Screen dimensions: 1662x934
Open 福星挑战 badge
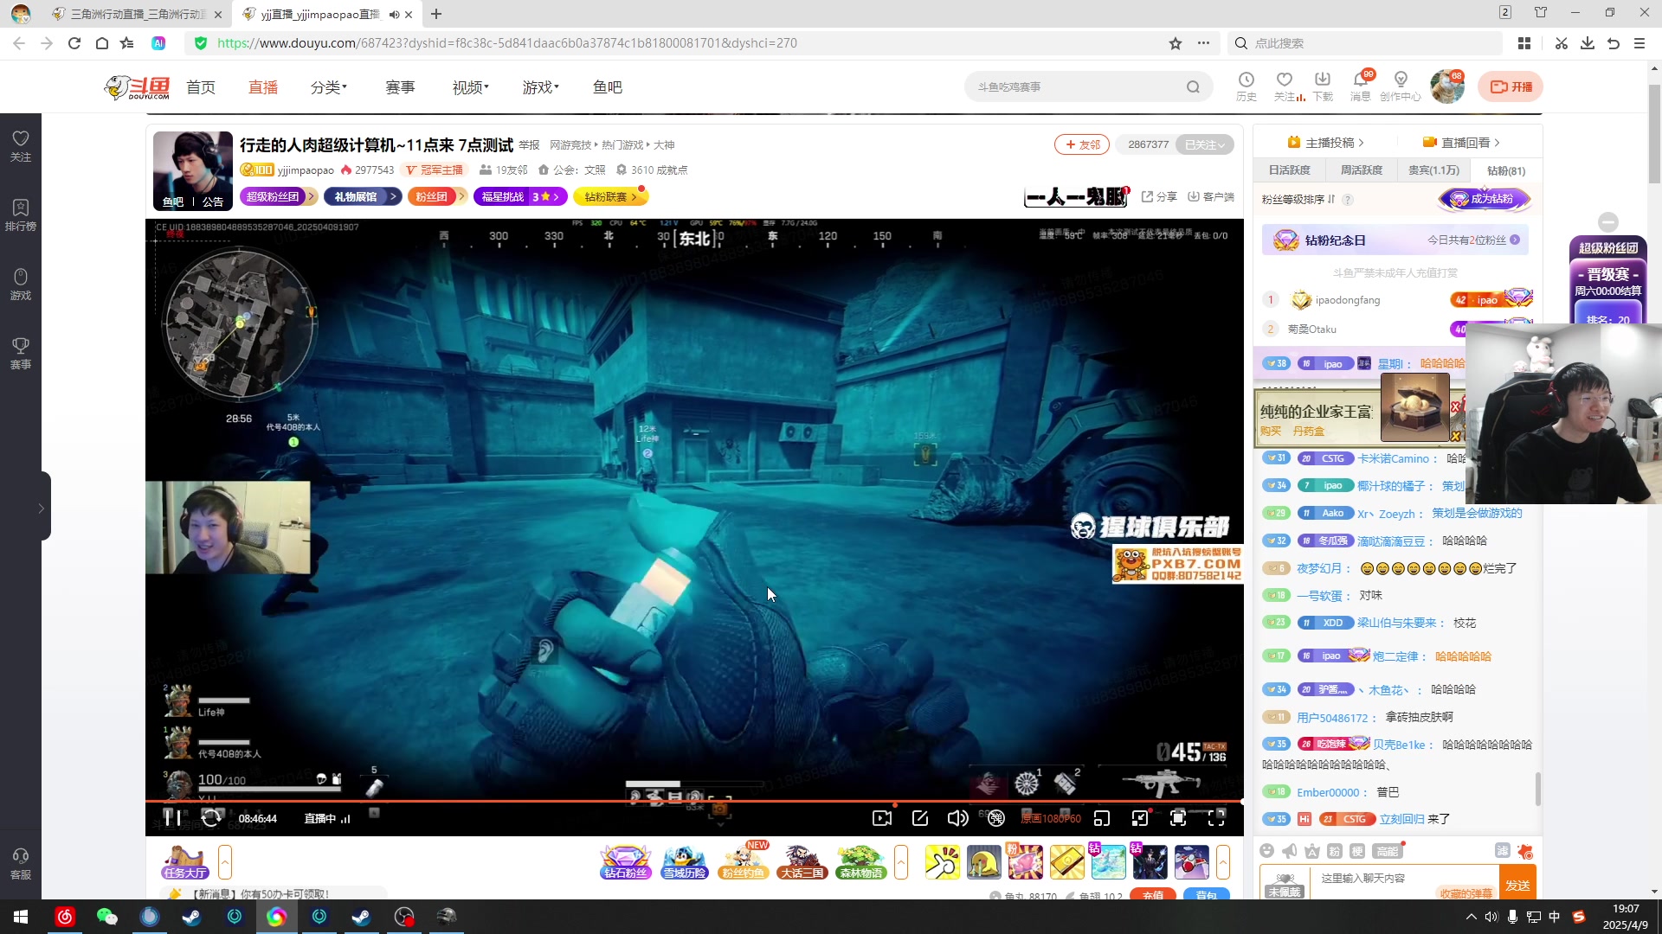click(x=520, y=196)
